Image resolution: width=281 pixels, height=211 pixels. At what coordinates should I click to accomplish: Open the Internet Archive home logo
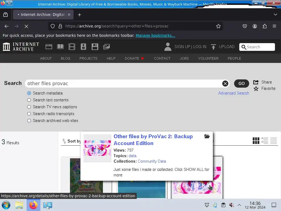coord(21,47)
